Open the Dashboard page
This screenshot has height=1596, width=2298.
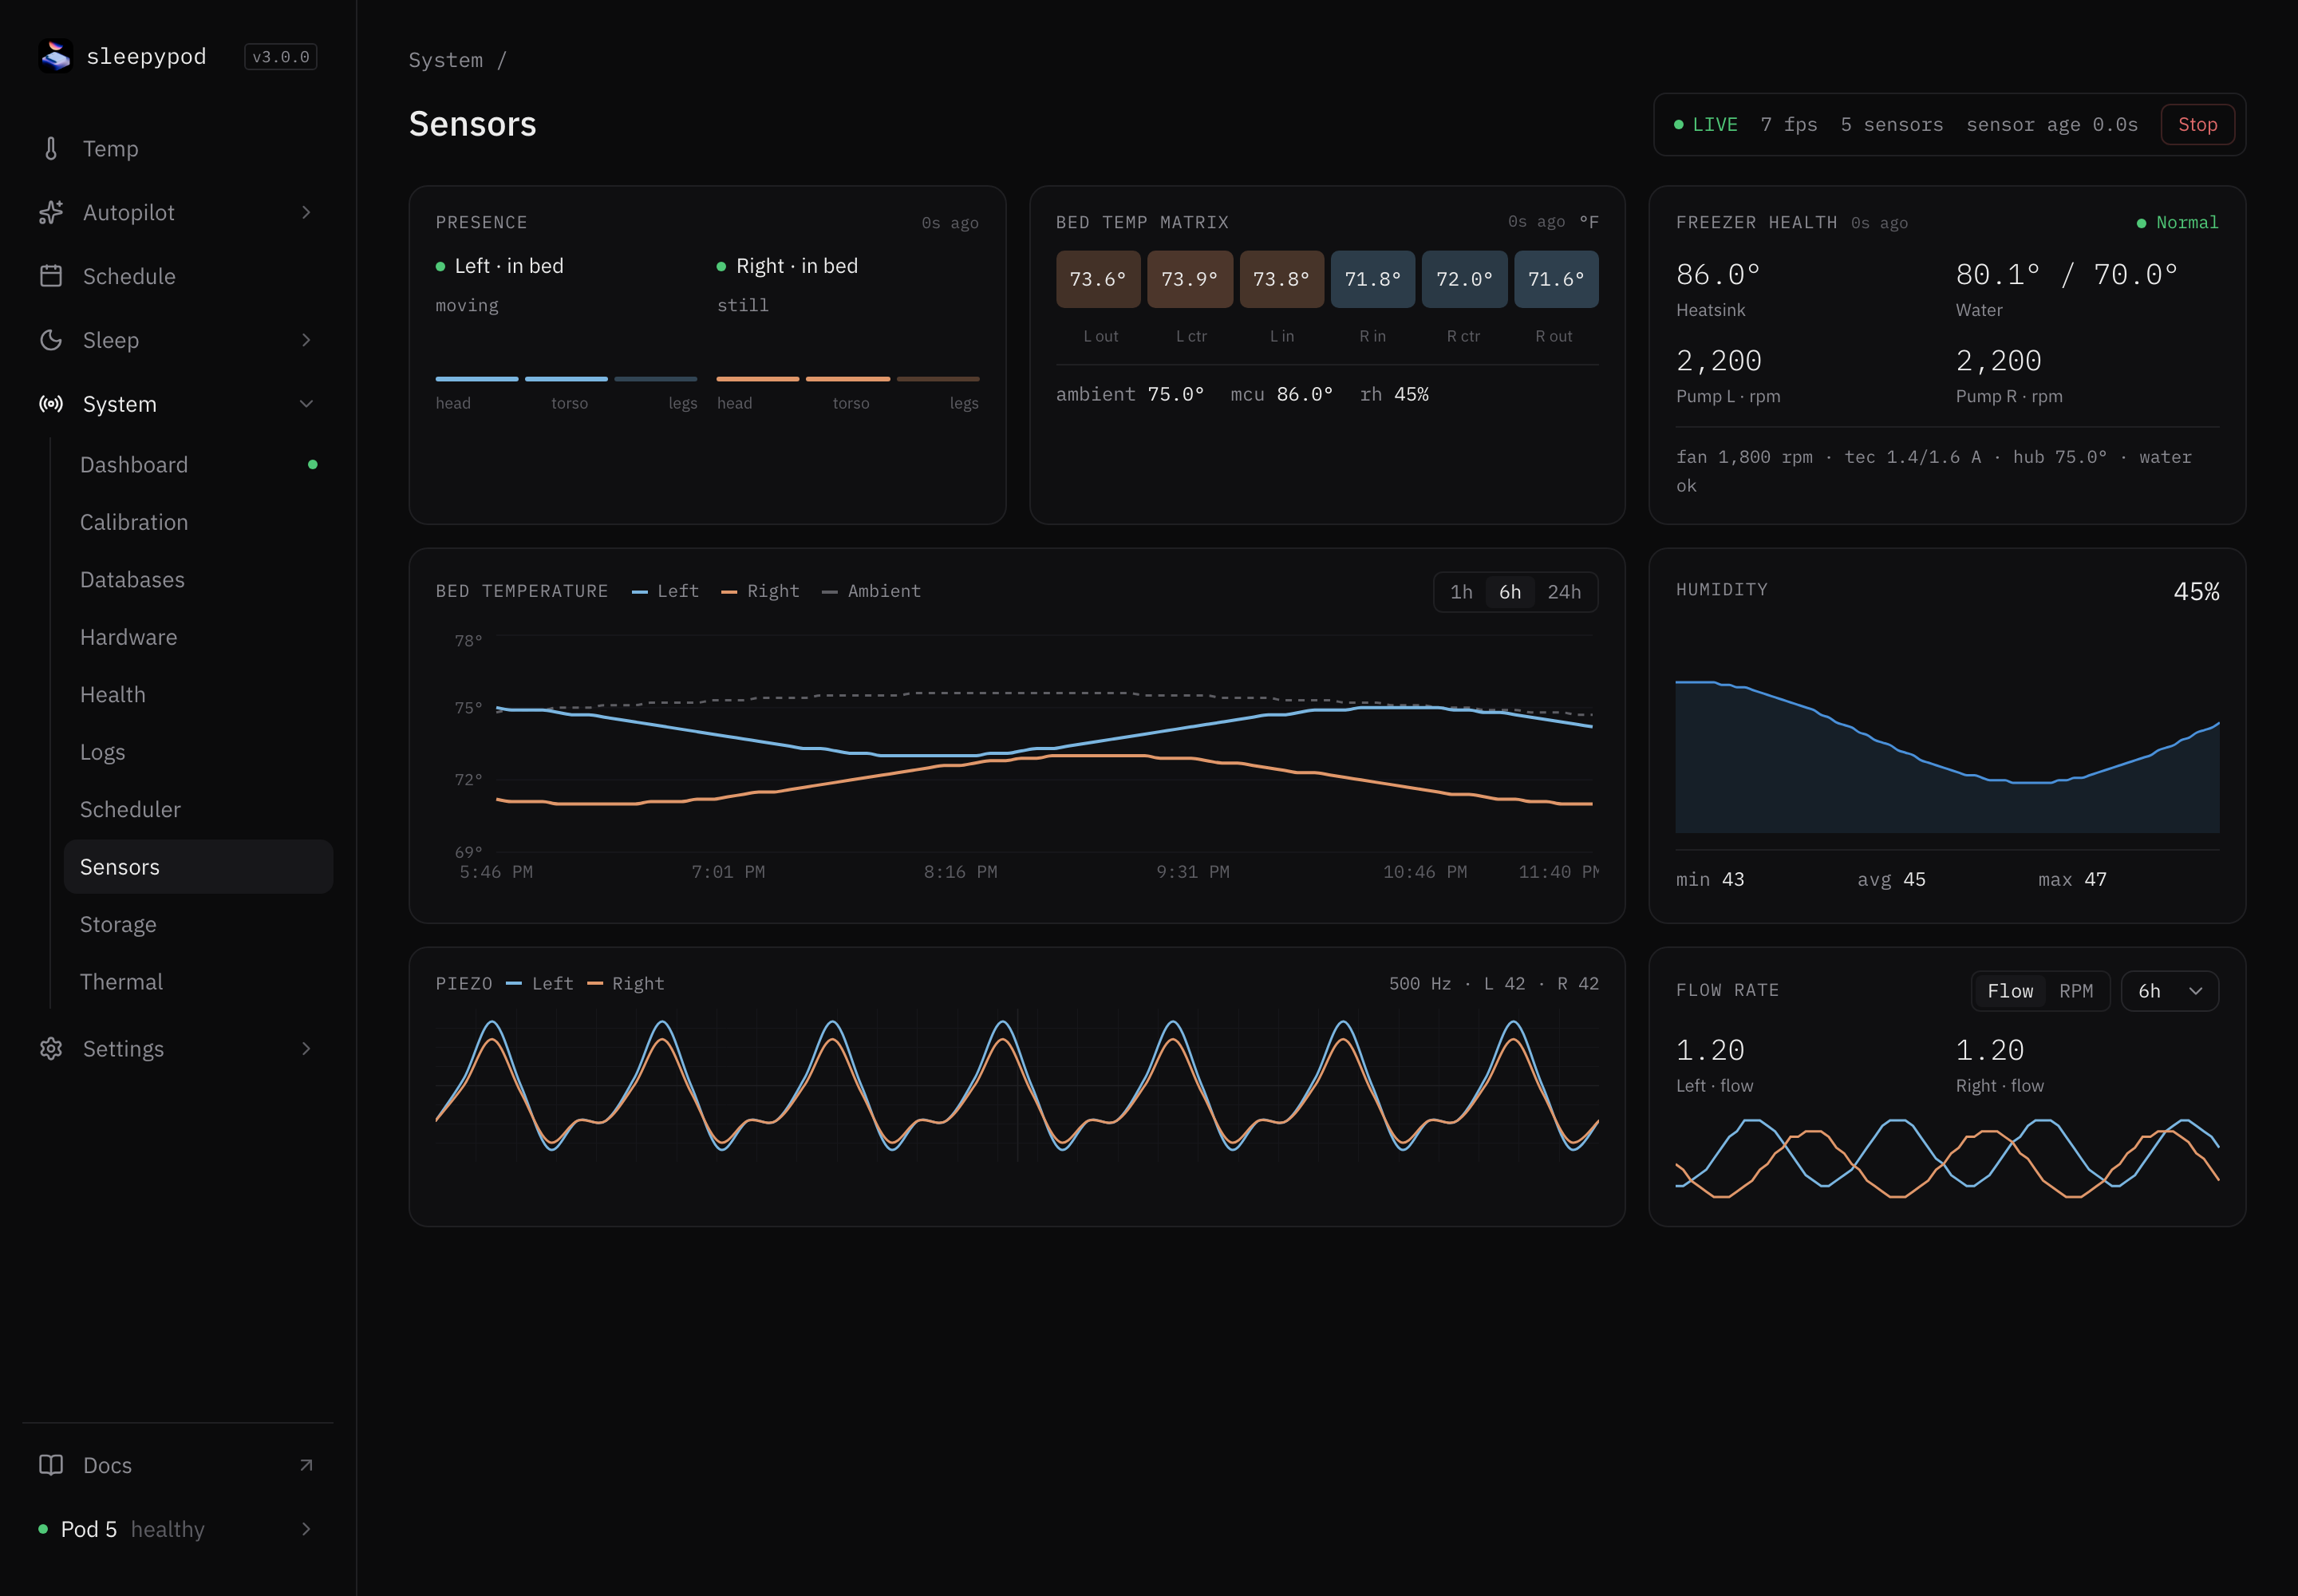[198, 465]
